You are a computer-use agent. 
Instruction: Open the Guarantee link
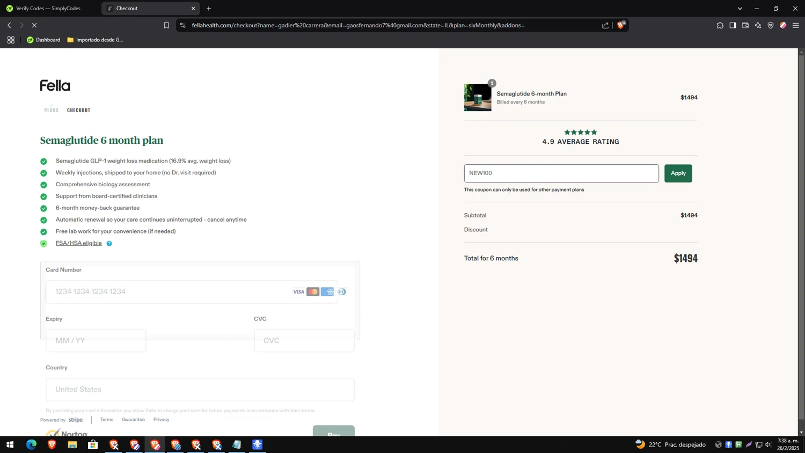click(x=133, y=419)
